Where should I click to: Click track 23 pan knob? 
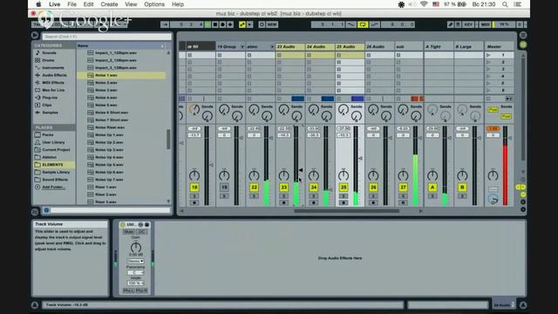click(283, 175)
